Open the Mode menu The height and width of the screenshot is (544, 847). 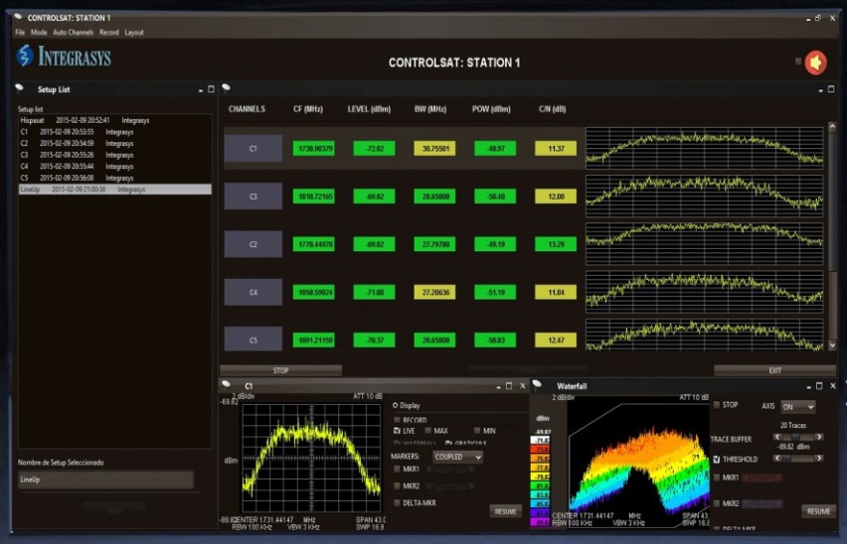[x=39, y=33]
